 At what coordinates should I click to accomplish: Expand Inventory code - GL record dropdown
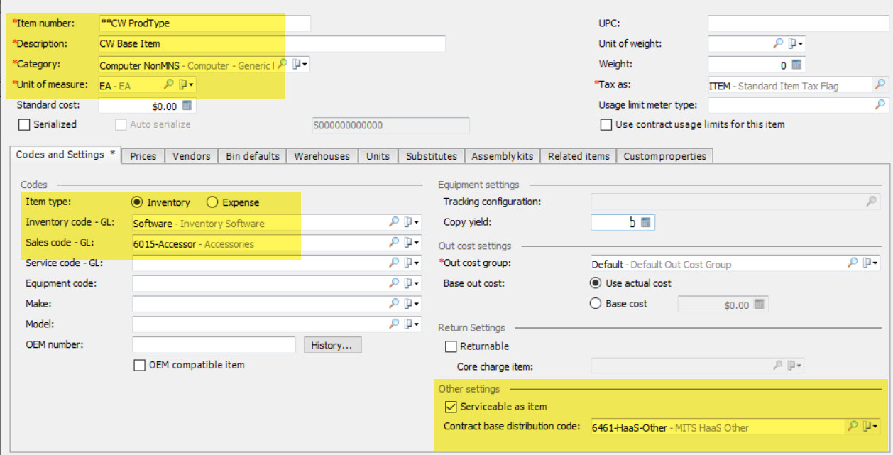click(x=412, y=223)
